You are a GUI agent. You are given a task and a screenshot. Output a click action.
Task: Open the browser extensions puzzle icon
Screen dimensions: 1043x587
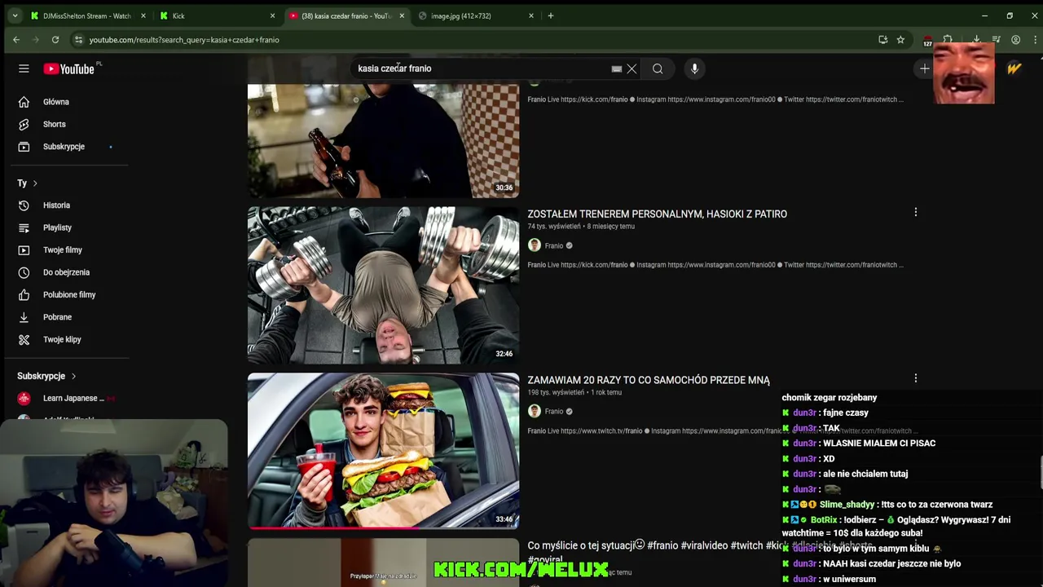point(948,39)
